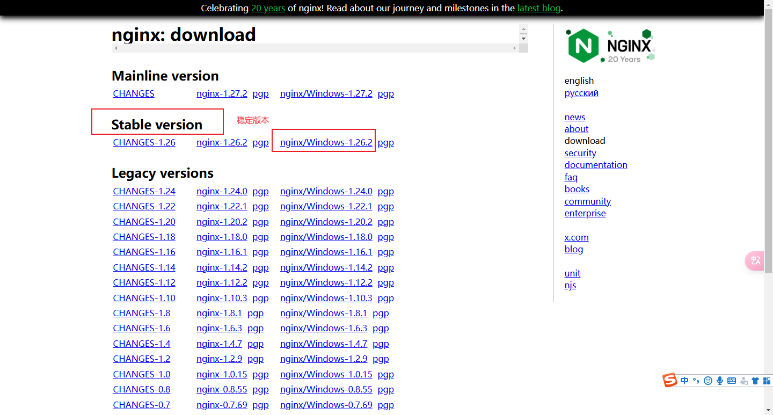Image resolution: width=773 pixels, height=415 pixels.
Task: Download nginx/Windows-1.16.1
Action: point(326,252)
